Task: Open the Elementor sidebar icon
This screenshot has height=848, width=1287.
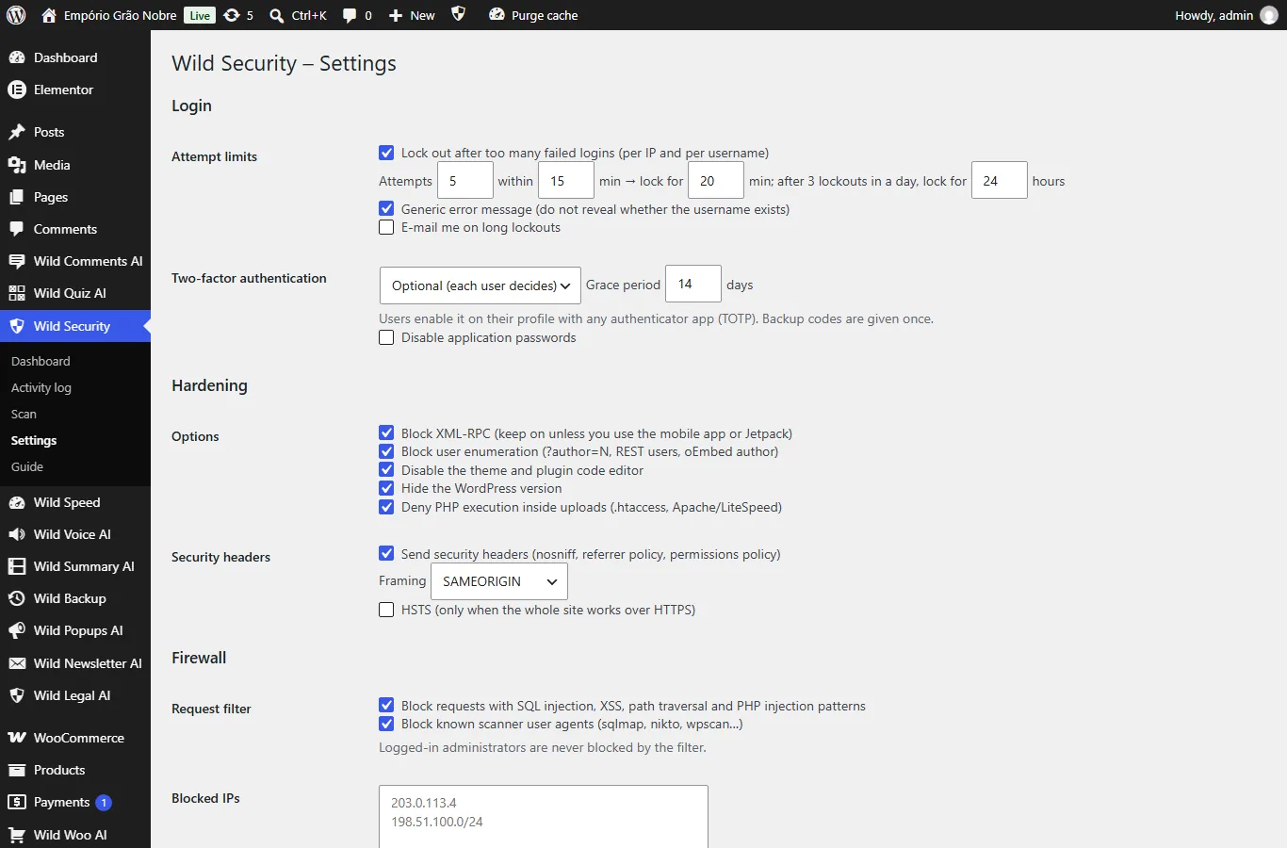Action: click(x=16, y=90)
